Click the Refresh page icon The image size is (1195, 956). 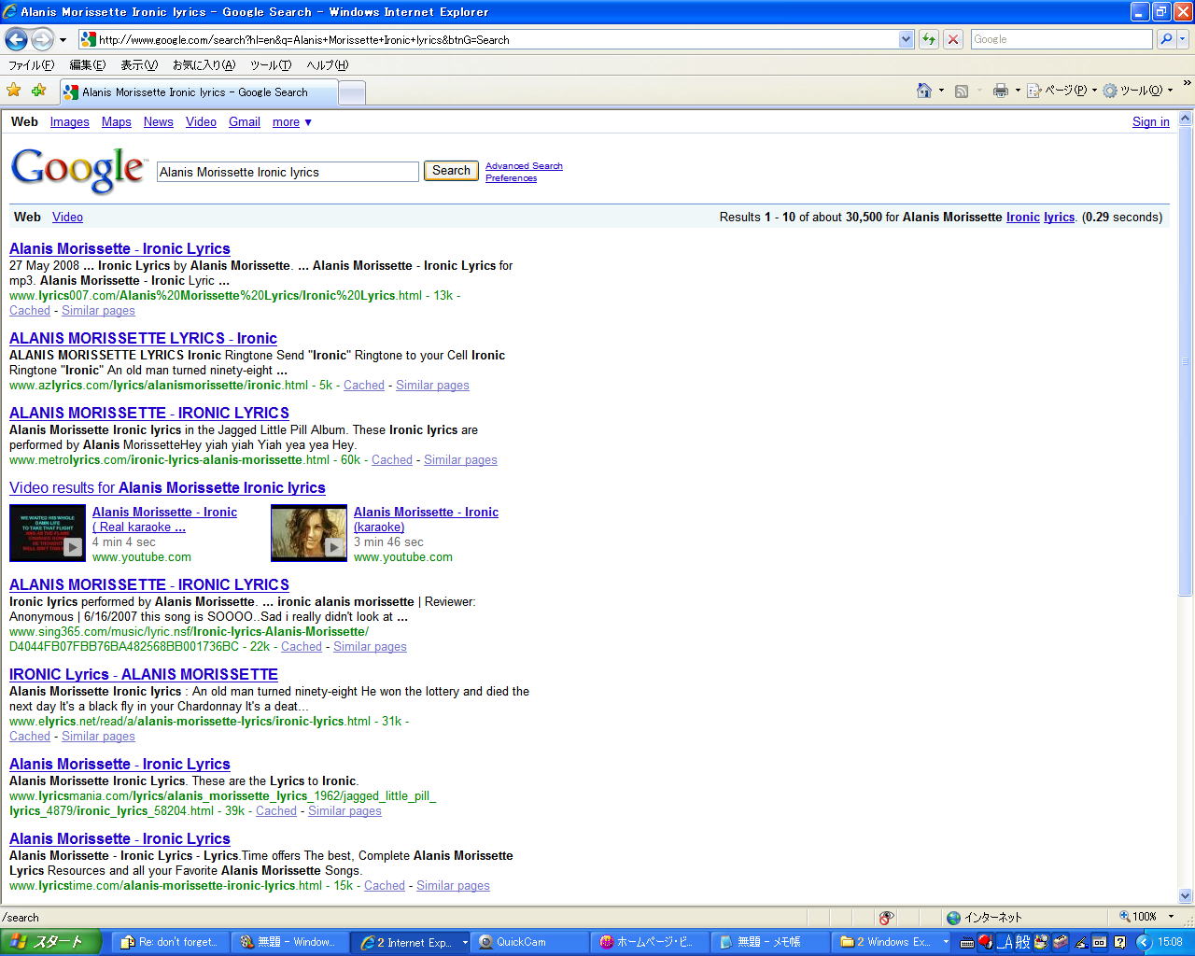(928, 39)
